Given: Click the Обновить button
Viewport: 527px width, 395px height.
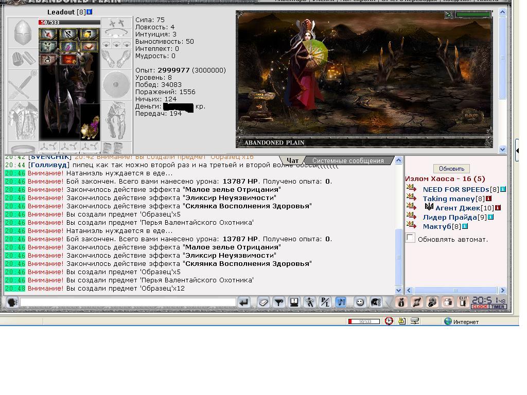Looking at the screenshot, I should pos(451,169).
